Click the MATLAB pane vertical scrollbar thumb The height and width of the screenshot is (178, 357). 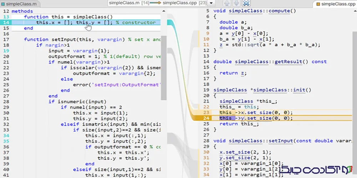coord(164,67)
